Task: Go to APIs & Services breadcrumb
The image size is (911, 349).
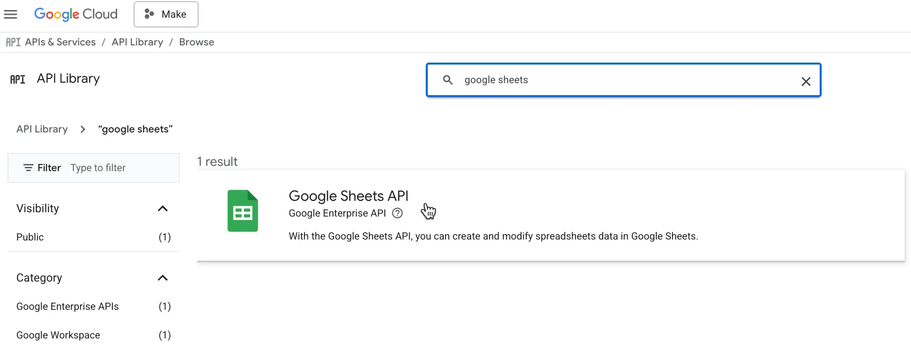Action: pos(60,42)
